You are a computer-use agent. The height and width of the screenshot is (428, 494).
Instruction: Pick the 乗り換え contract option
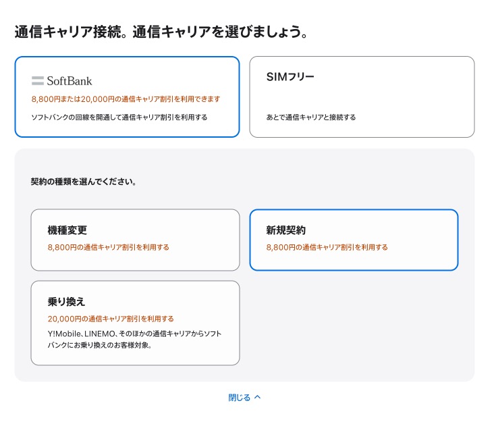tap(135, 323)
